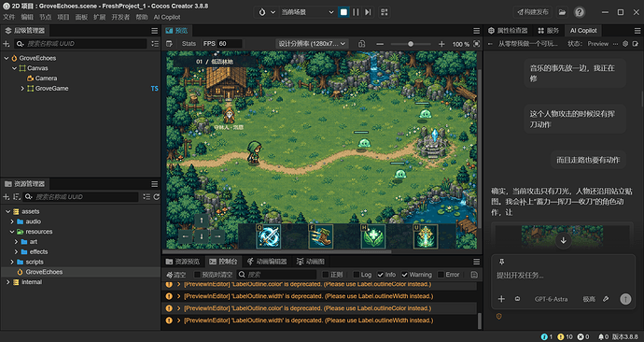Click the sort assets icon
This screenshot has height=342, width=644.
[x=17, y=197]
